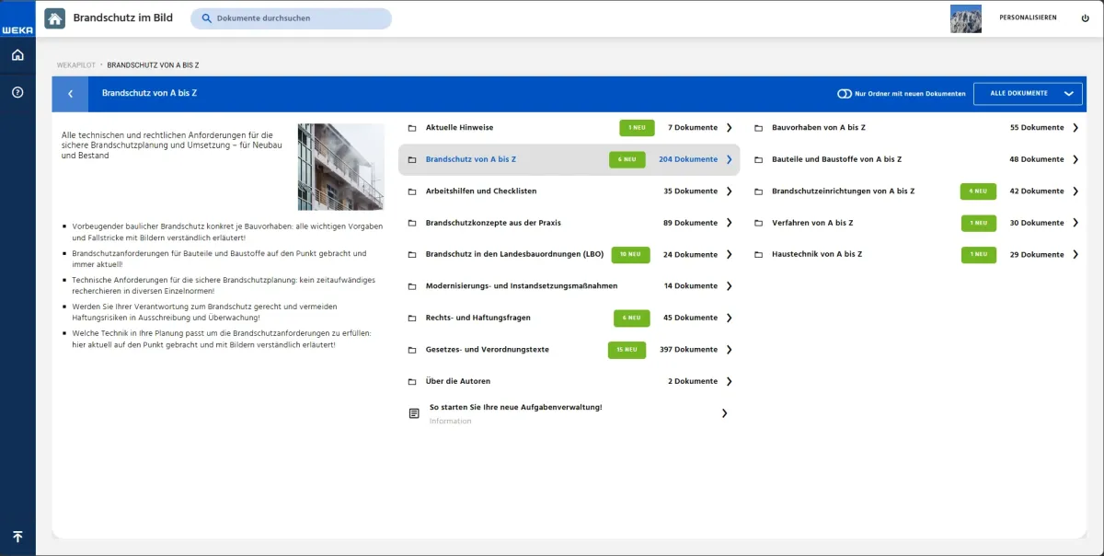Click the scroll-to-top arrow icon in sidebar
Viewport: 1104px width, 556px height.
17,537
